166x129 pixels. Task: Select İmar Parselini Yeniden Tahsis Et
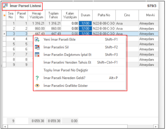[x=67, y=62]
